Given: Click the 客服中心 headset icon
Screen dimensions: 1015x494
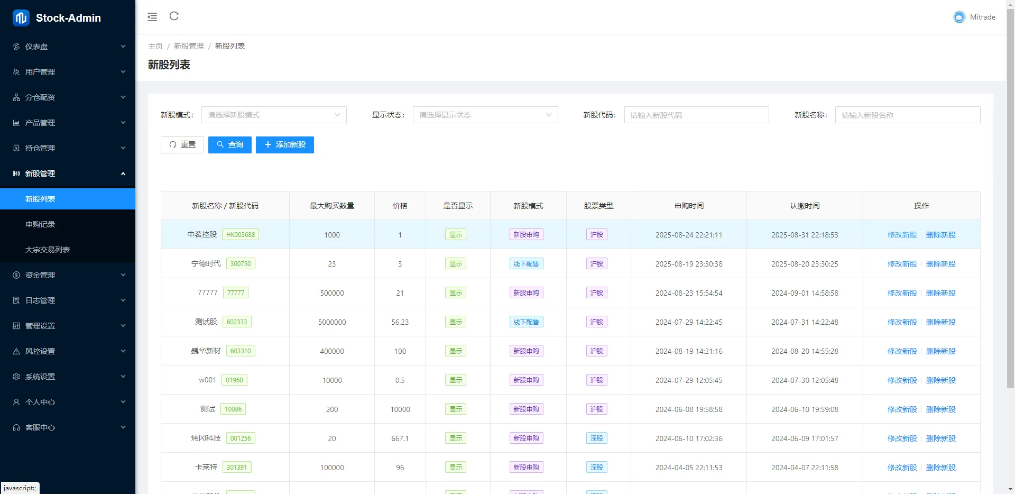Looking at the screenshot, I should click(16, 427).
